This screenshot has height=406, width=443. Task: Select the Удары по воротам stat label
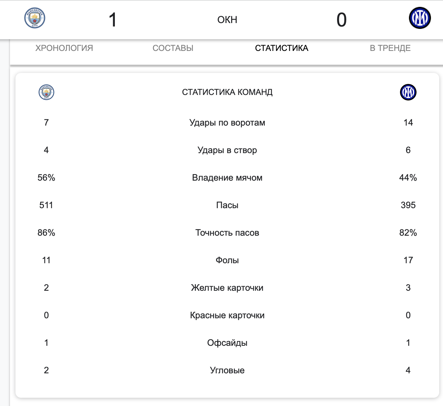pyautogui.click(x=227, y=123)
